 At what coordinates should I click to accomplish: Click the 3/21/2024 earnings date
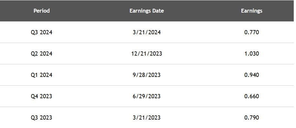pyautogui.click(x=147, y=32)
